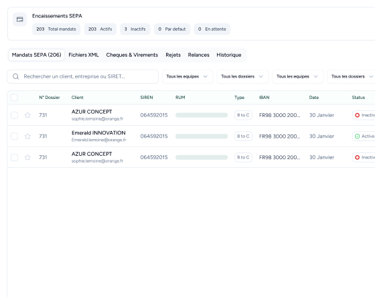The image size is (375, 297).
Task: Click the 0 Par defaut chip
Action: (172, 29)
